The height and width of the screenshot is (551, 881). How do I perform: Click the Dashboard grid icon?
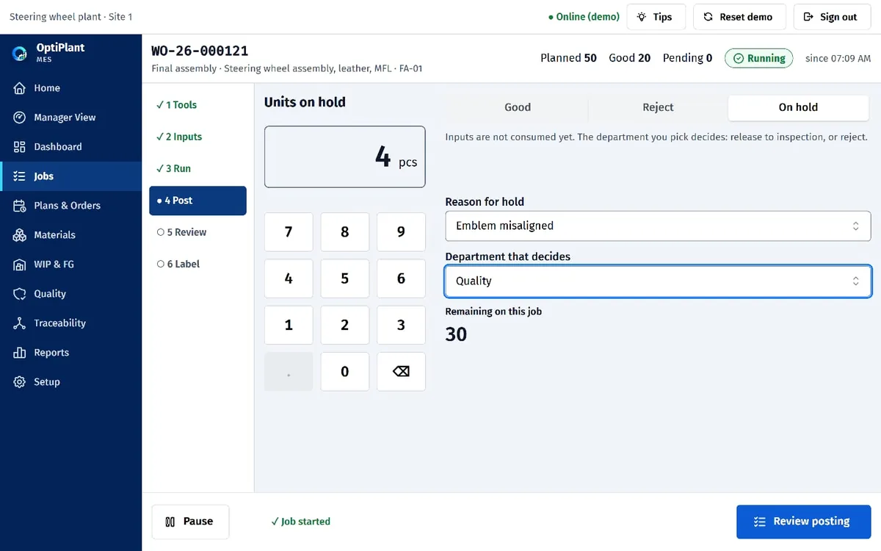click(x=20, y=147)
